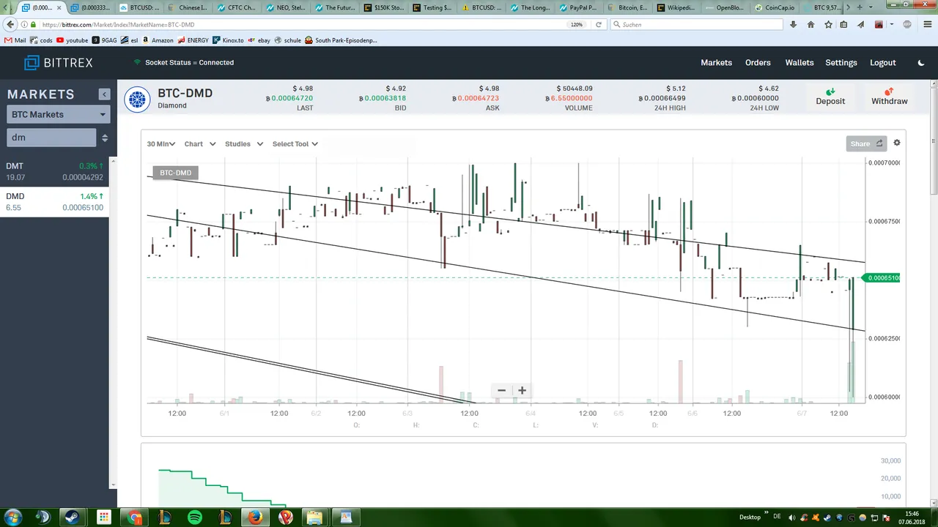The width and height of the screenshot is (938, 527).
Task: Click the Logout link
Action: 883,63
